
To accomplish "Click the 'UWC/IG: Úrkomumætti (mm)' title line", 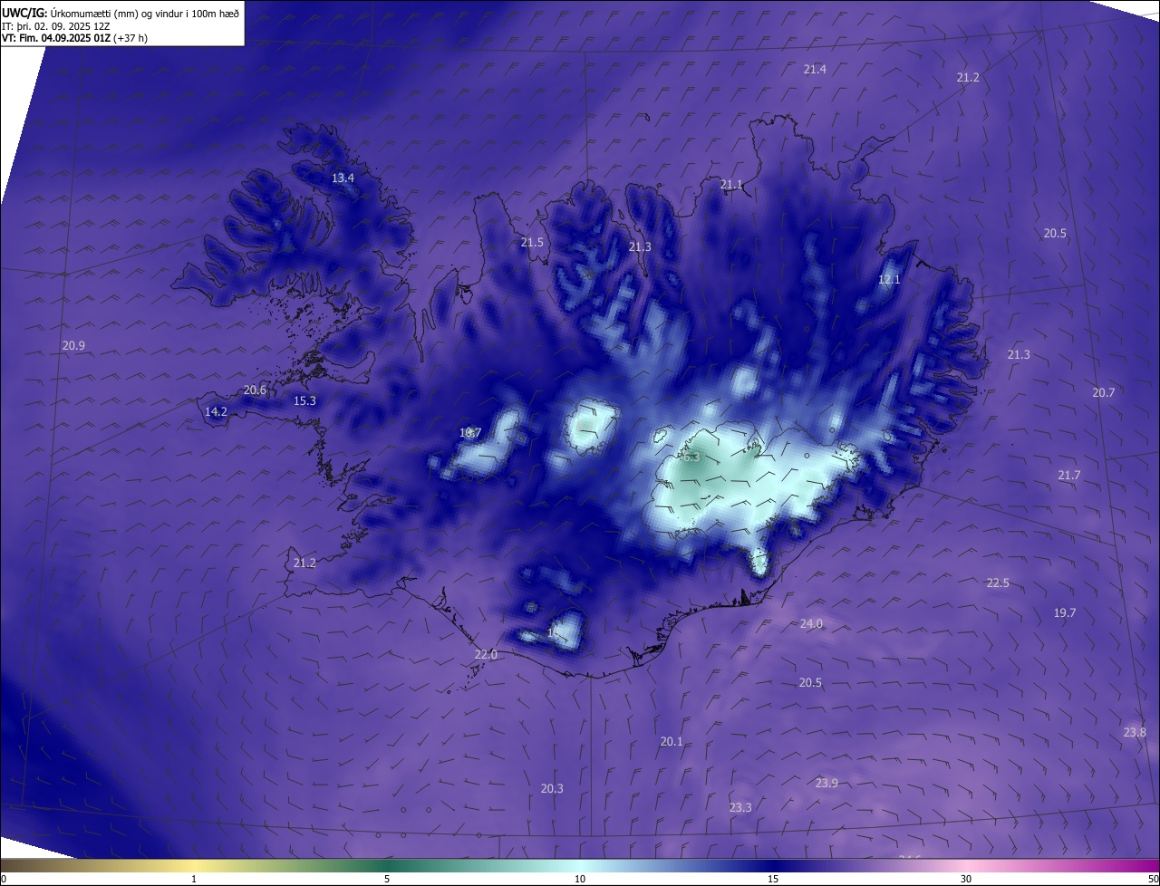I will (121, 13).
